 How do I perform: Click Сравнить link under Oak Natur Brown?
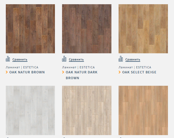coord(20,60)
